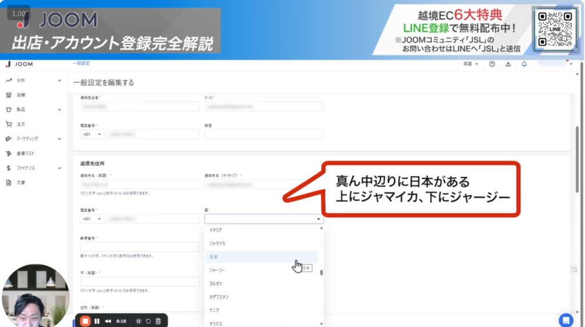Restart the recording with the circular arrow

148,321
